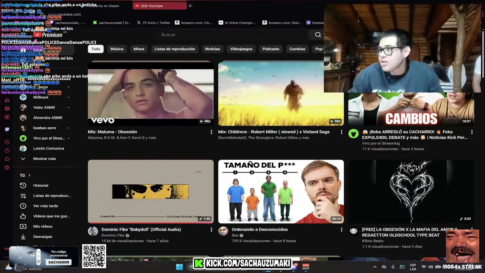485x273 pixels.
Task: Open Discord from the taskbar
Action: [293, 267]
